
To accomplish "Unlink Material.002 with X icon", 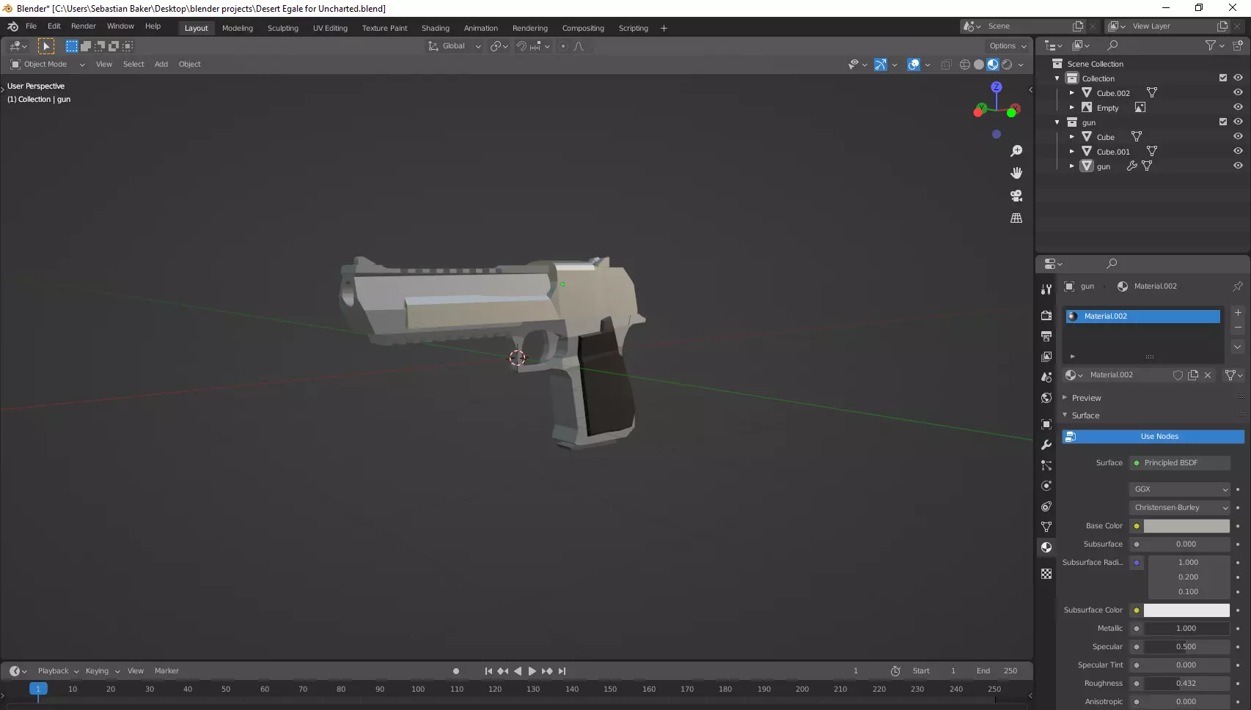I will point(1208,374).
